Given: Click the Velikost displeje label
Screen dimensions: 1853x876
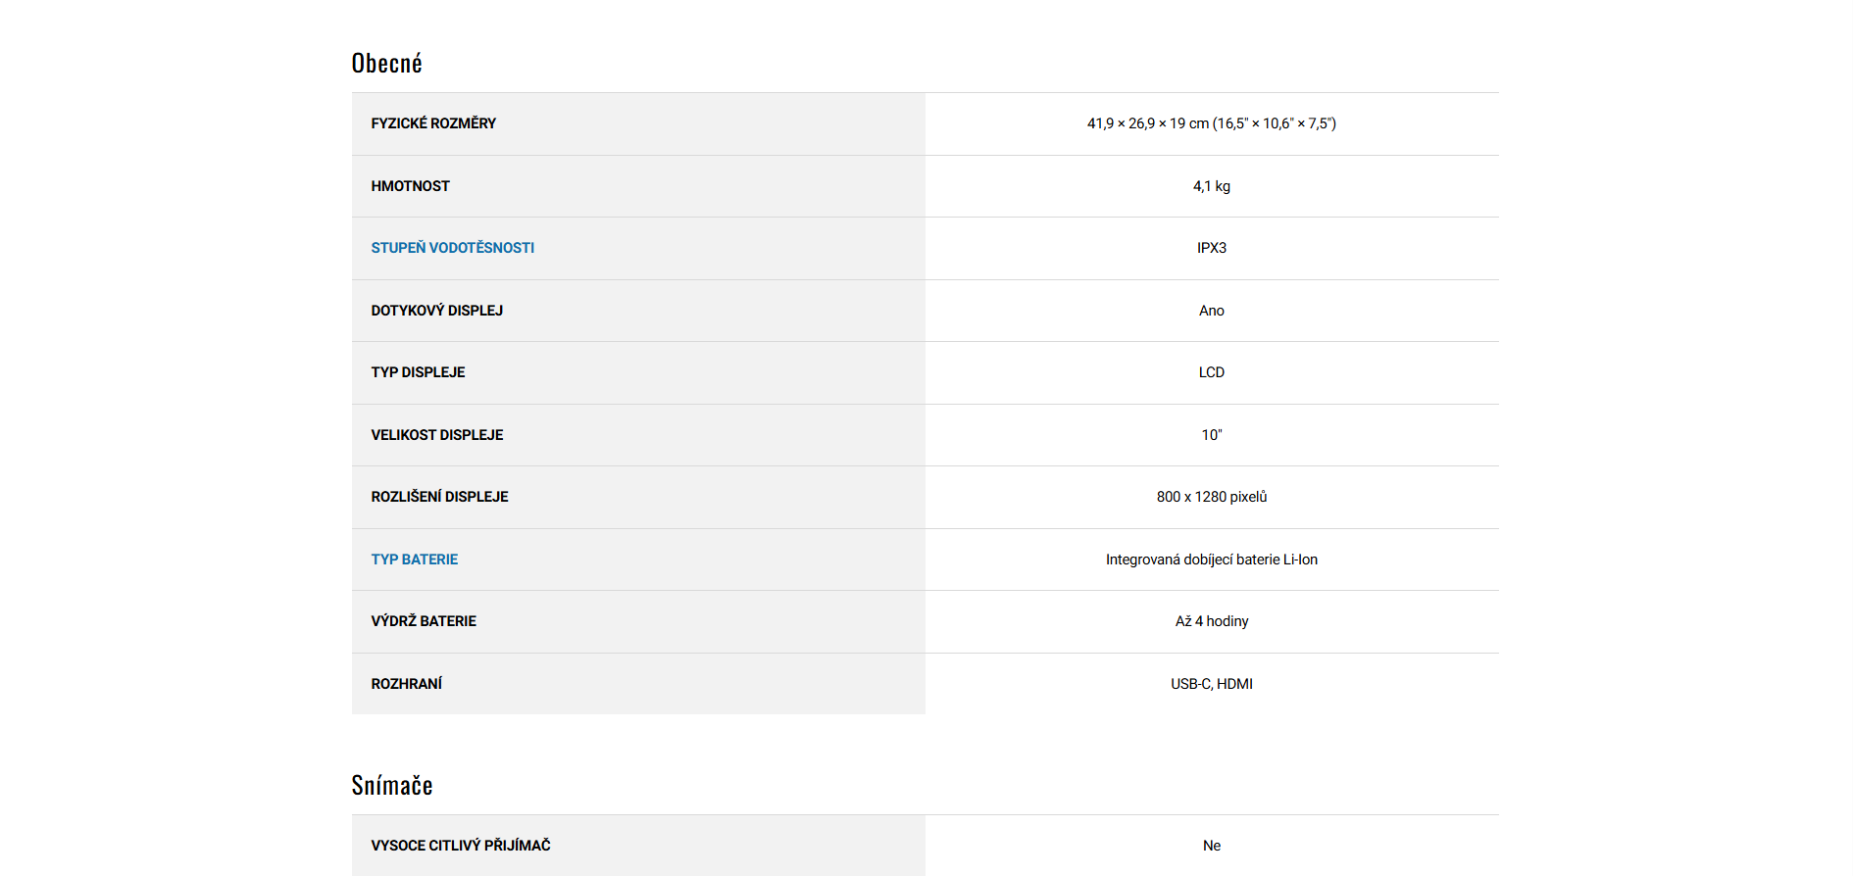Looking at the screenshot, I should coord(436,435).
